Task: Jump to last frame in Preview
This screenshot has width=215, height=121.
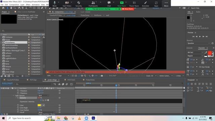Action: coord(207,37)
